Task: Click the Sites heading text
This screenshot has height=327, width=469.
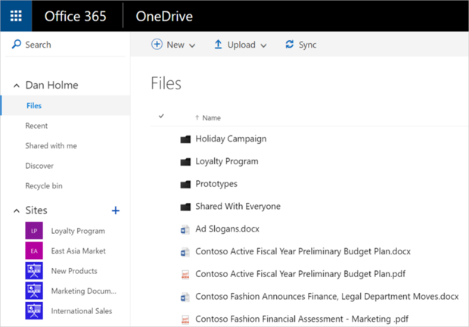Action: (36, 210)
